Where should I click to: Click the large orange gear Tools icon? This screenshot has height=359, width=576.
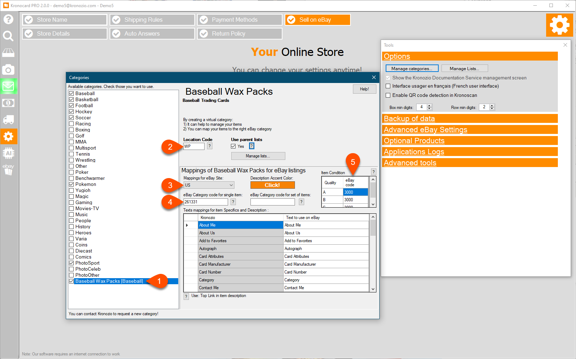click(560, 25)
